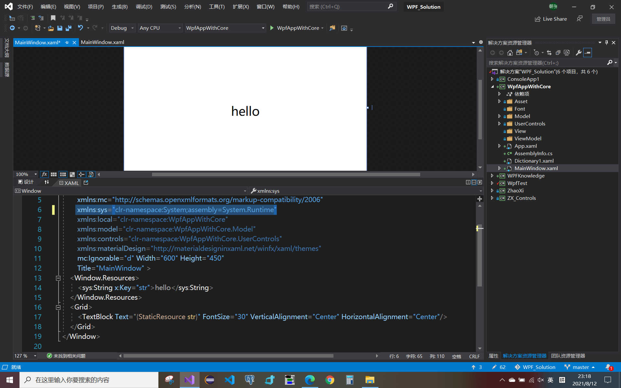Toggle snap to gridlines in designer
Screen dimensions: 621x388
(x=63, y=174)
